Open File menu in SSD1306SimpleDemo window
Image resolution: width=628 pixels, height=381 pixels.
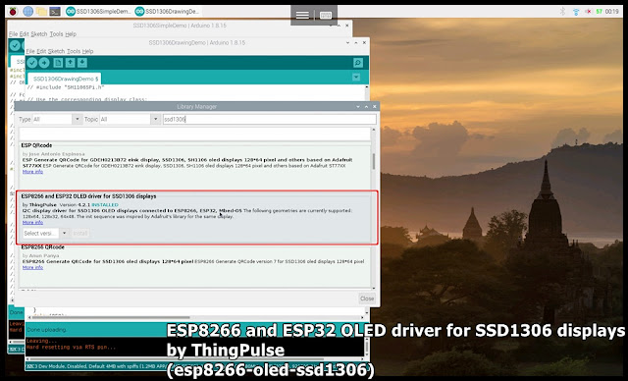(x=13, y=34)
